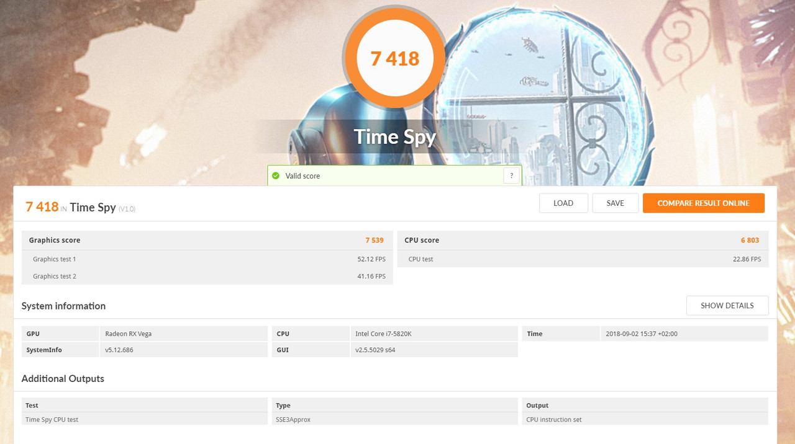
Task: Click the timestamp 2018-09-02 15:37 +02:00
Action: click(x=641, y=334)
